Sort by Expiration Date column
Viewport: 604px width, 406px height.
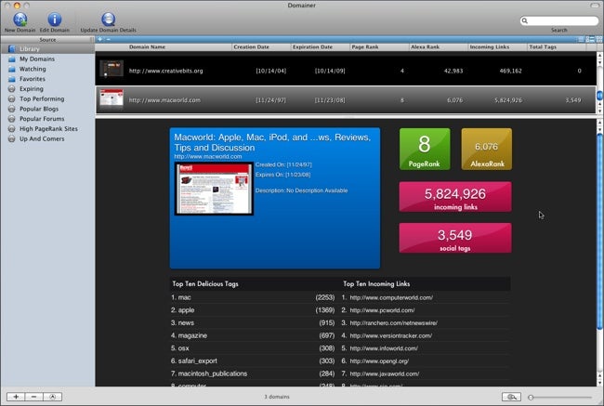point(320,47)
